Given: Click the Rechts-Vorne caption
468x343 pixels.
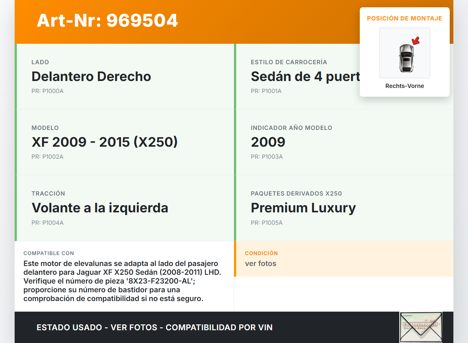Looking at the screenshot, I should pos(405,86).
